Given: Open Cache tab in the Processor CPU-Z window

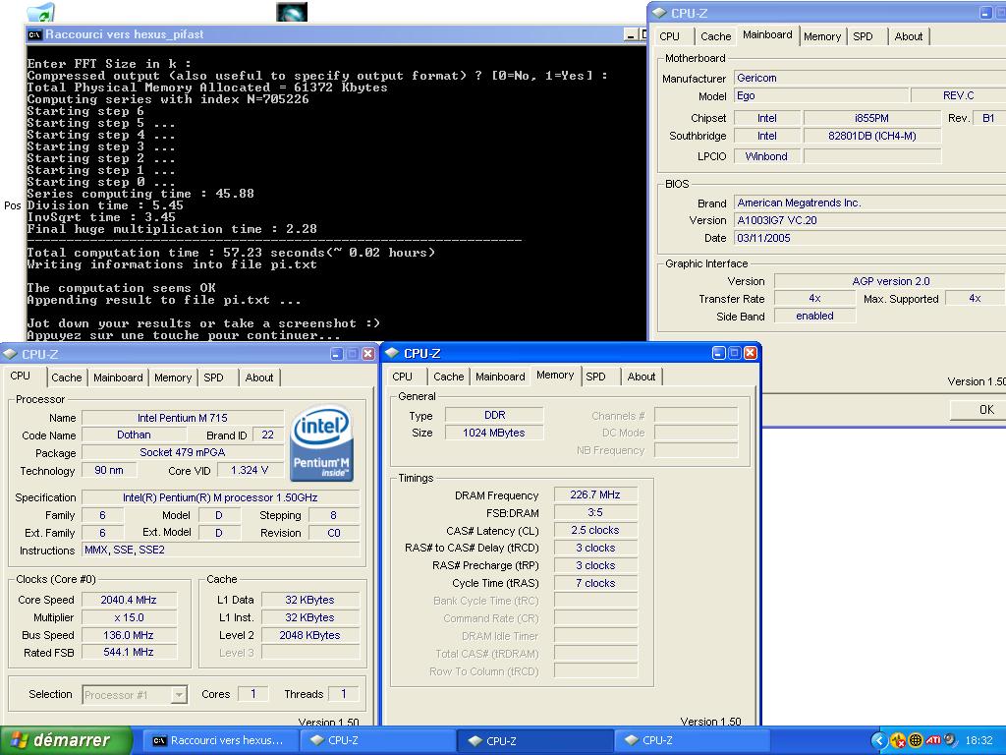Looking at the screenshot, I should click(67, 377).
